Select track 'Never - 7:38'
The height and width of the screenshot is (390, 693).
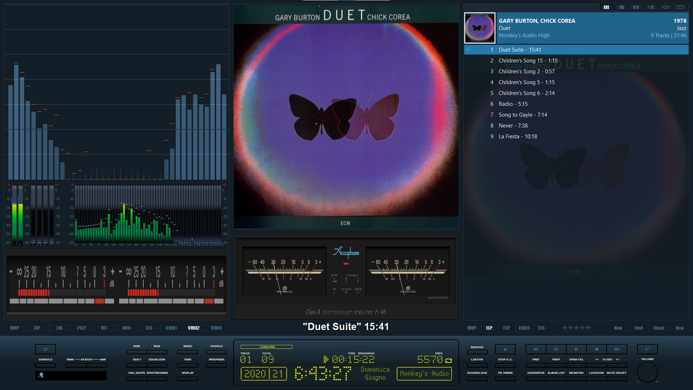point(576,126)
